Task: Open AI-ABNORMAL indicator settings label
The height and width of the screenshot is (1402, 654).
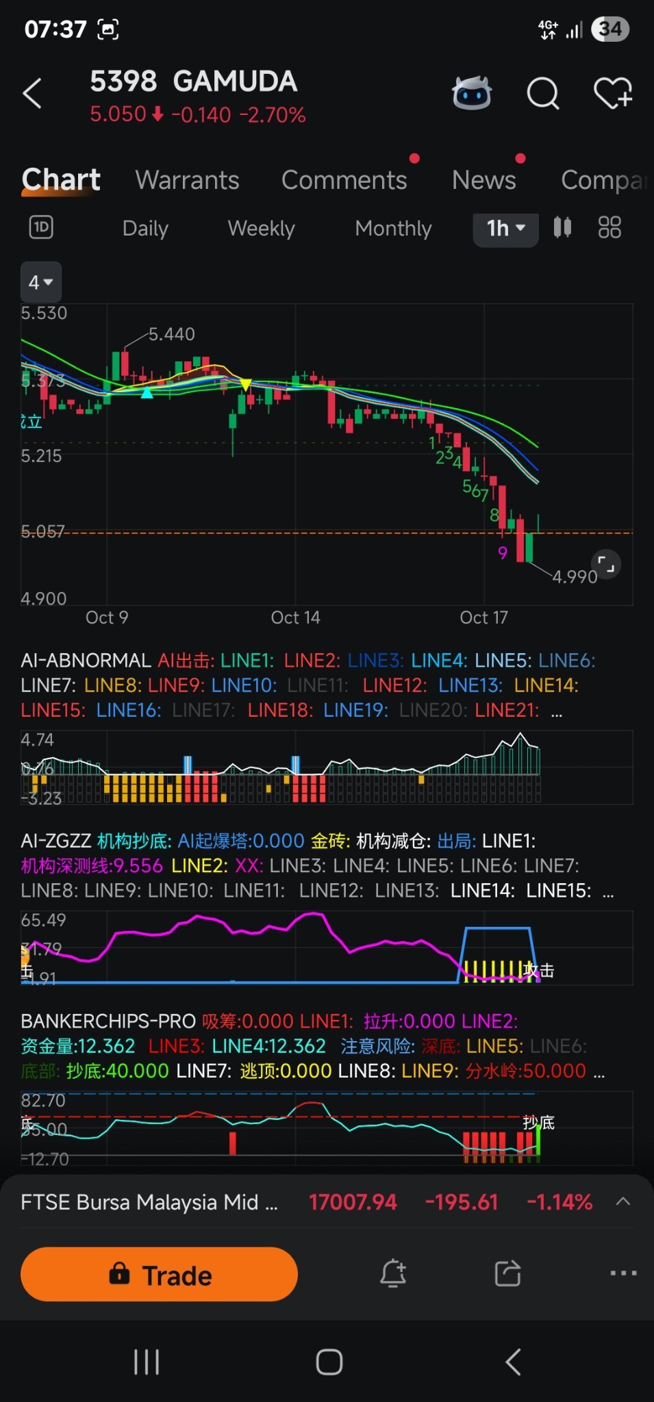Action: tap(86, 661)
